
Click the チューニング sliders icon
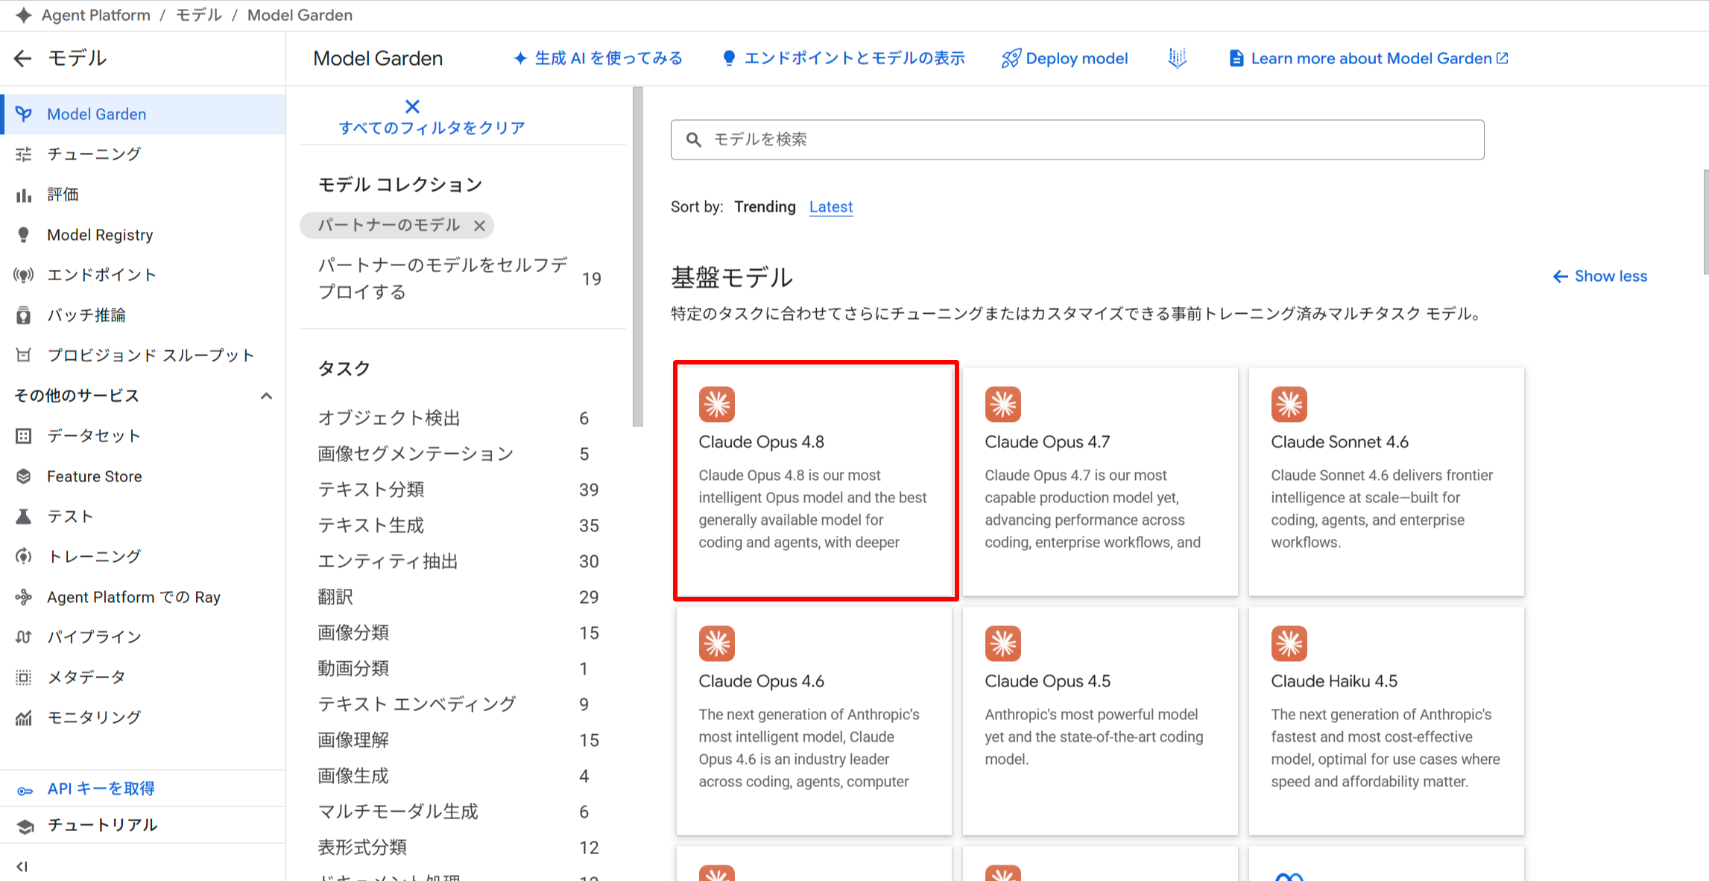[24, 154]
